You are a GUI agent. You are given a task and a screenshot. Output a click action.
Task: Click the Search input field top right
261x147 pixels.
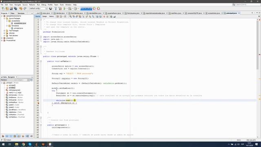coord(248,4)
